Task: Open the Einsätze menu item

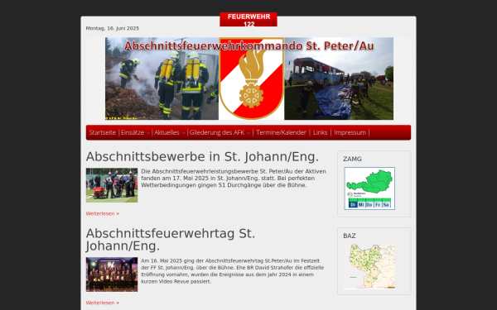Action: [x=133, y=132]
